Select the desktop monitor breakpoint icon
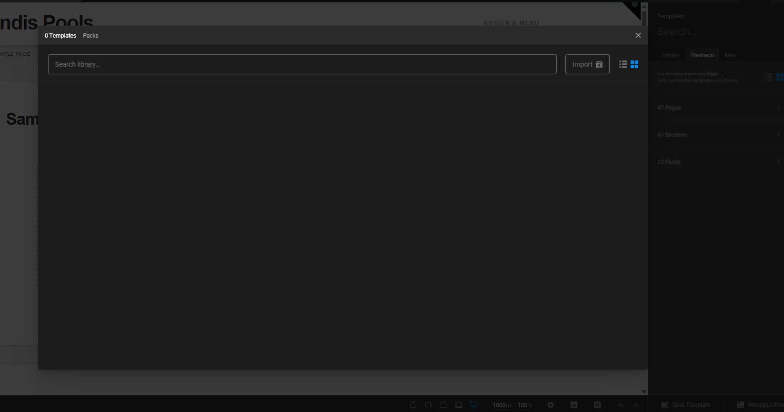784x412 pixels. 473,405
